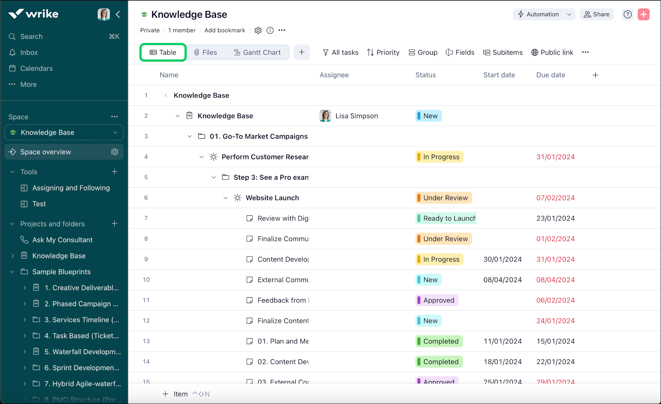Viewport: 661px width, 404px height.
Task: Change the Under Review status of Website Launch
Action: 443,198
